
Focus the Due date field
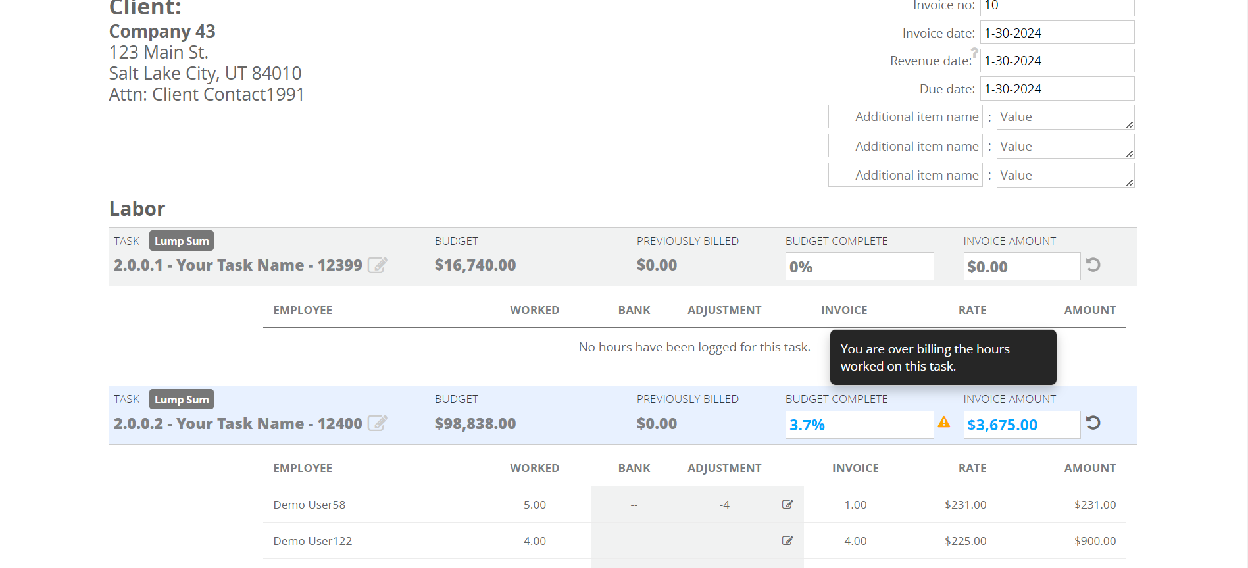[1057, 89]
